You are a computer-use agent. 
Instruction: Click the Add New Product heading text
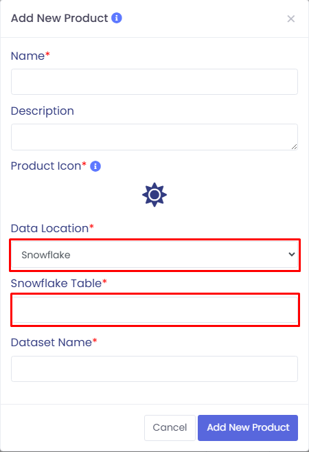coord(59,18)
